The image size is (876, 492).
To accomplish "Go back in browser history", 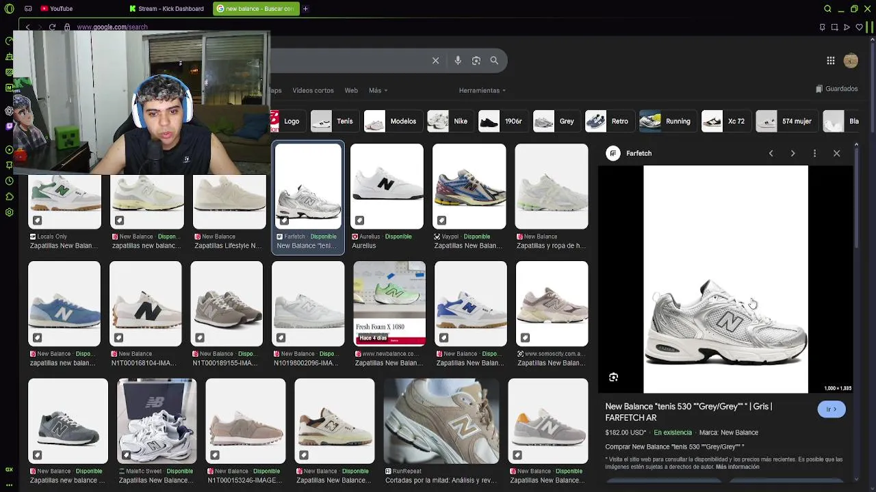I will click(27, 27).
